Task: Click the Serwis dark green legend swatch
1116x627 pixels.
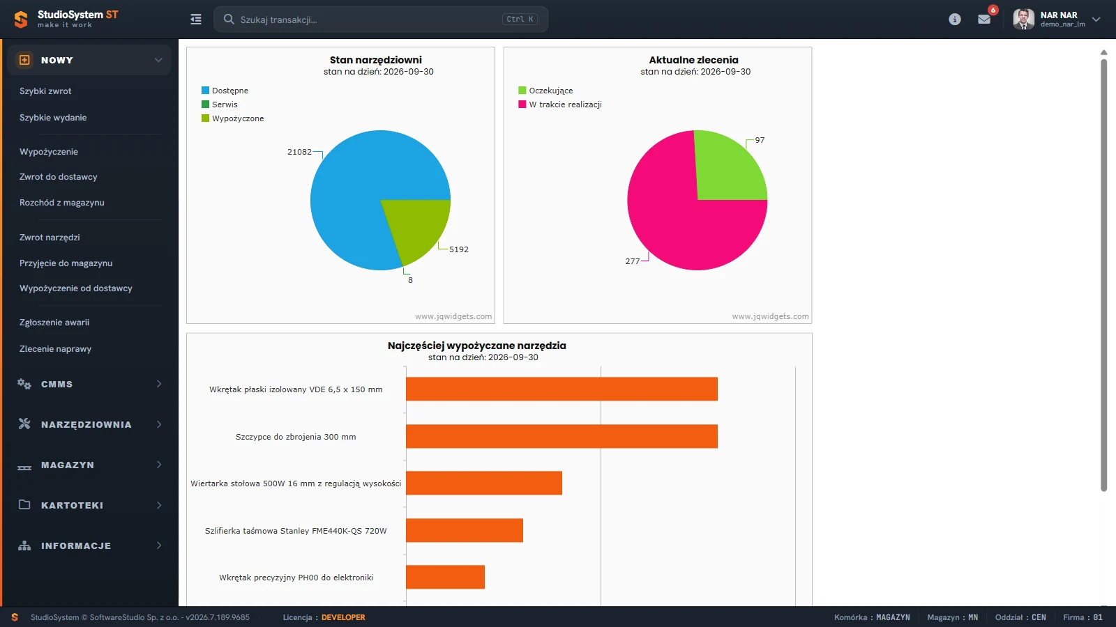Action: tap(206, 104)
